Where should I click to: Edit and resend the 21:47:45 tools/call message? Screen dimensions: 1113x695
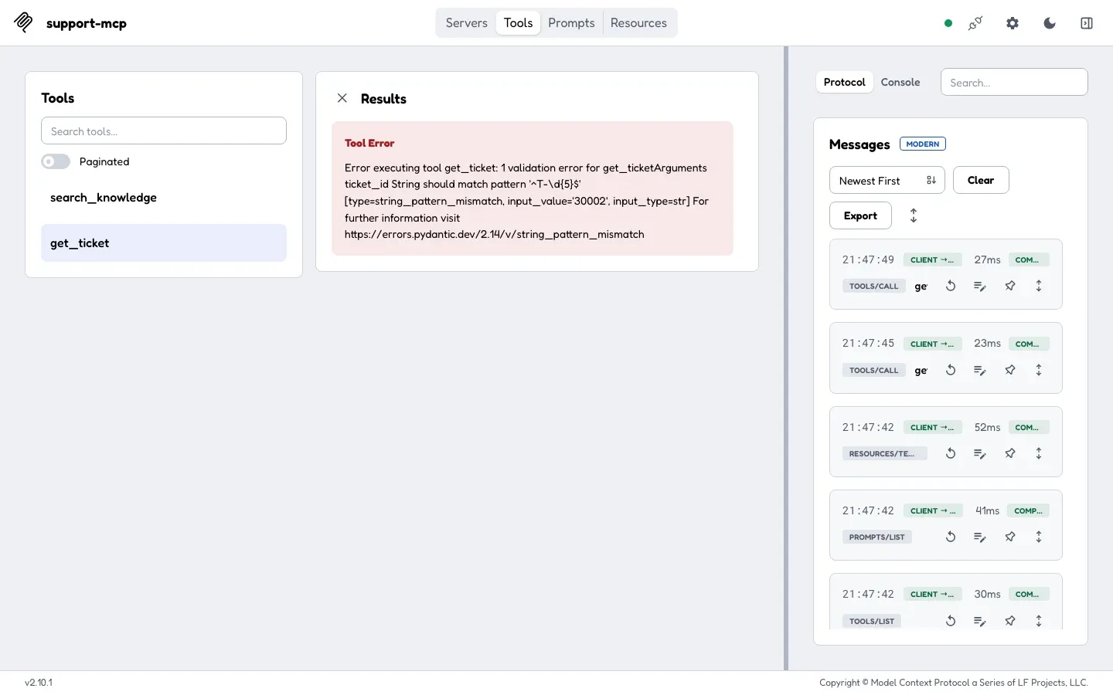980,370
